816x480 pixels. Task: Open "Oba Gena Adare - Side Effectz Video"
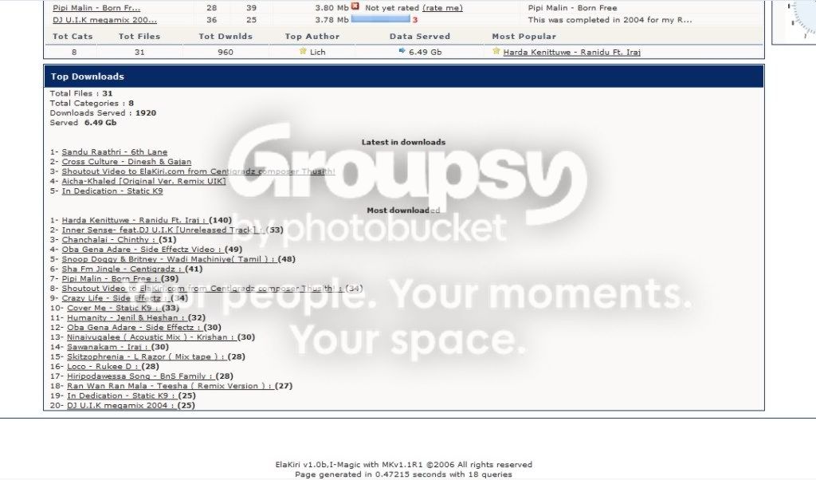142,250
